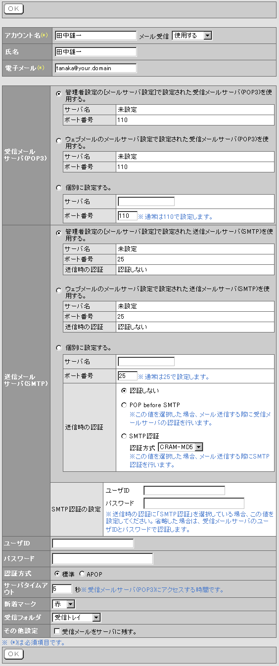Image resolution: width=279 pixels, height=666 pixels.
Task: Click the 電子メール address field
Action: (95, 68)
